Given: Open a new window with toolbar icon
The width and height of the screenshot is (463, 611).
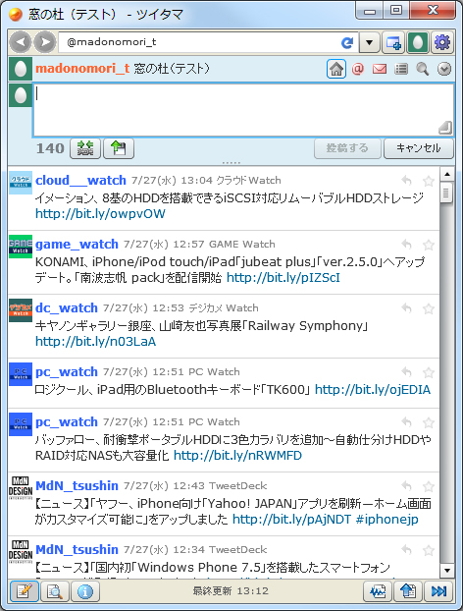Looking at the screenshot, I should 393,42.
